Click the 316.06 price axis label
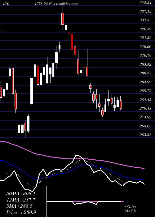Image resolution: width=155 pixels, height=217 pixels. (145, 47)
